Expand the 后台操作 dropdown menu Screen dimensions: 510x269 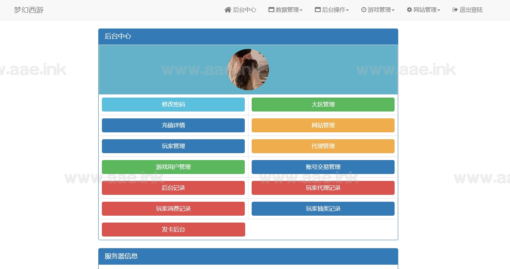[x=332, y=10]
